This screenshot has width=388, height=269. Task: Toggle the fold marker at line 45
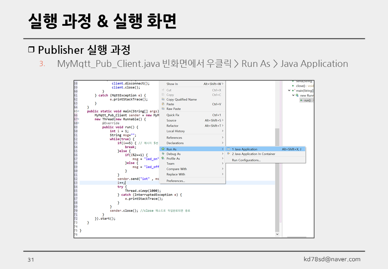[78, 111]
